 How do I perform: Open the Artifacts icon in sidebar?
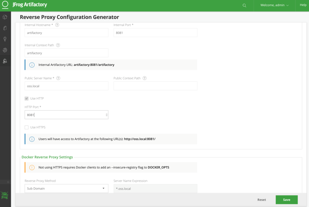[5, 28]
